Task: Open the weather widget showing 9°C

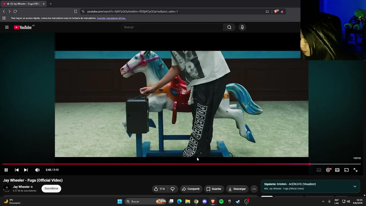Action: click(12, 201)
